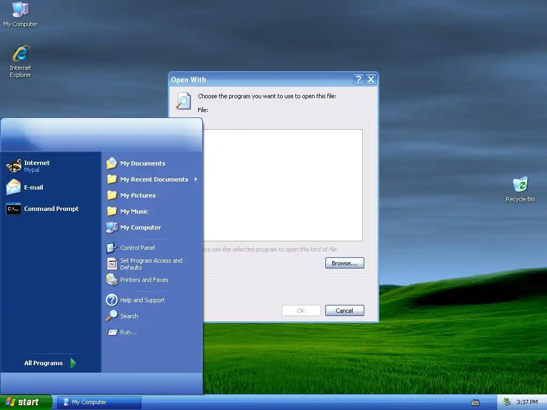Launch Internet Explorer desktop icon
Screen dimensions: 547x410
[20, 54]
